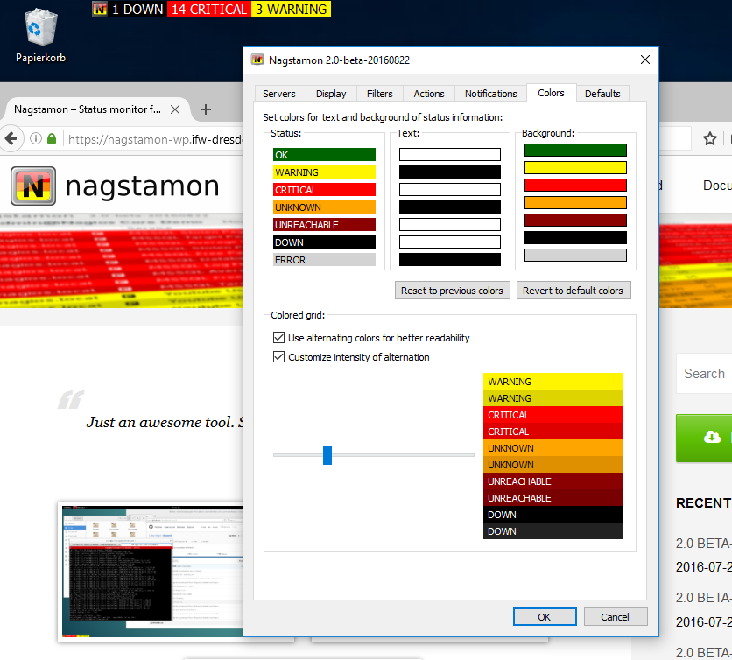Click the nagstamon logo on the webpage header

point(32,186)
